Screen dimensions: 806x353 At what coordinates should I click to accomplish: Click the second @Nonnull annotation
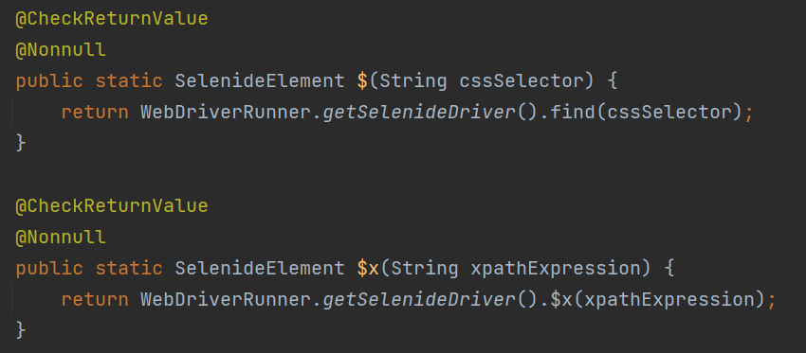pos(61,238)
